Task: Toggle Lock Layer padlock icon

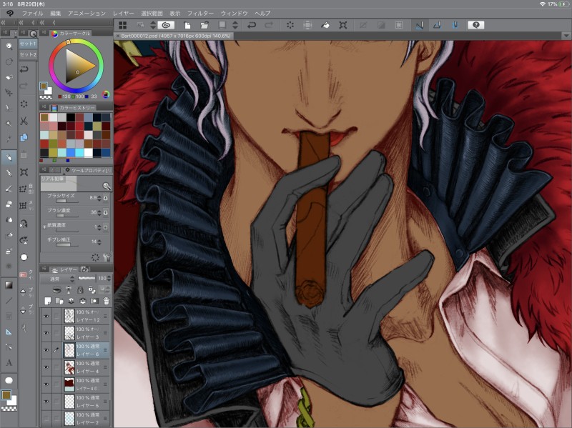Action: tap(80, 290)
